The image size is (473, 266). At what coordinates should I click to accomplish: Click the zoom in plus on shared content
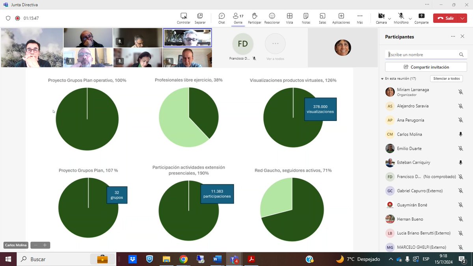[x=45, y=245]
